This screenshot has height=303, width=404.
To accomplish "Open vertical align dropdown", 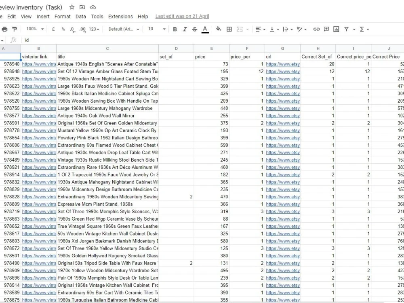I will (x=274, y=29).
